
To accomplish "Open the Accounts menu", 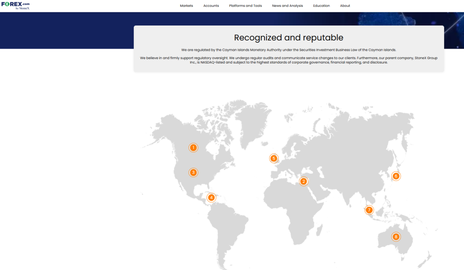I will pyautogui.click(x=211, y=5).
